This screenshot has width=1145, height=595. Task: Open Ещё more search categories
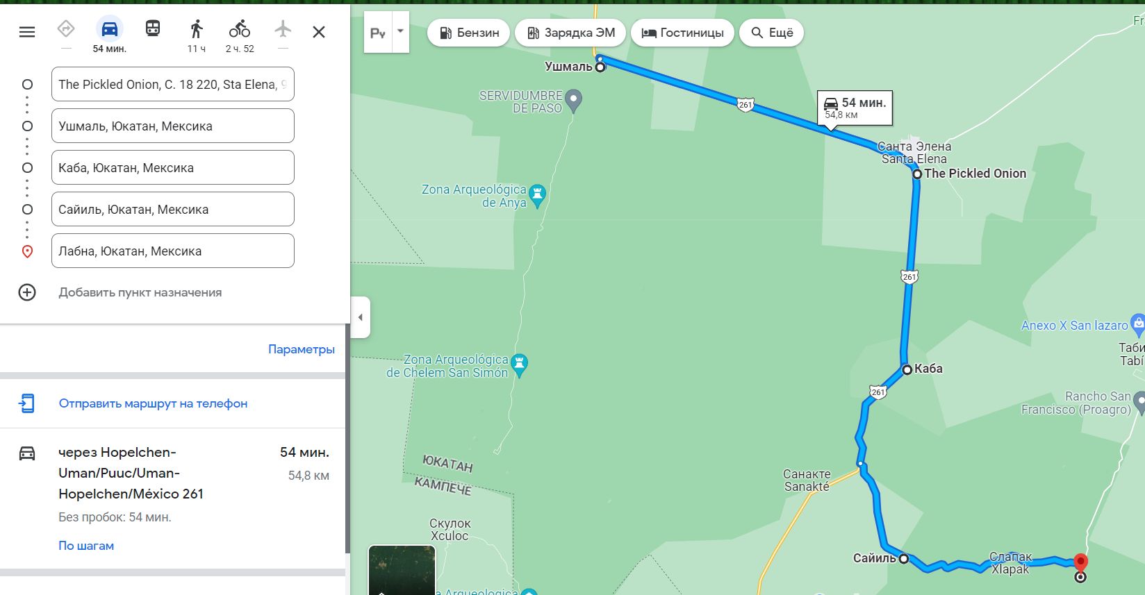pyautogui.click(x=771, y=33)
